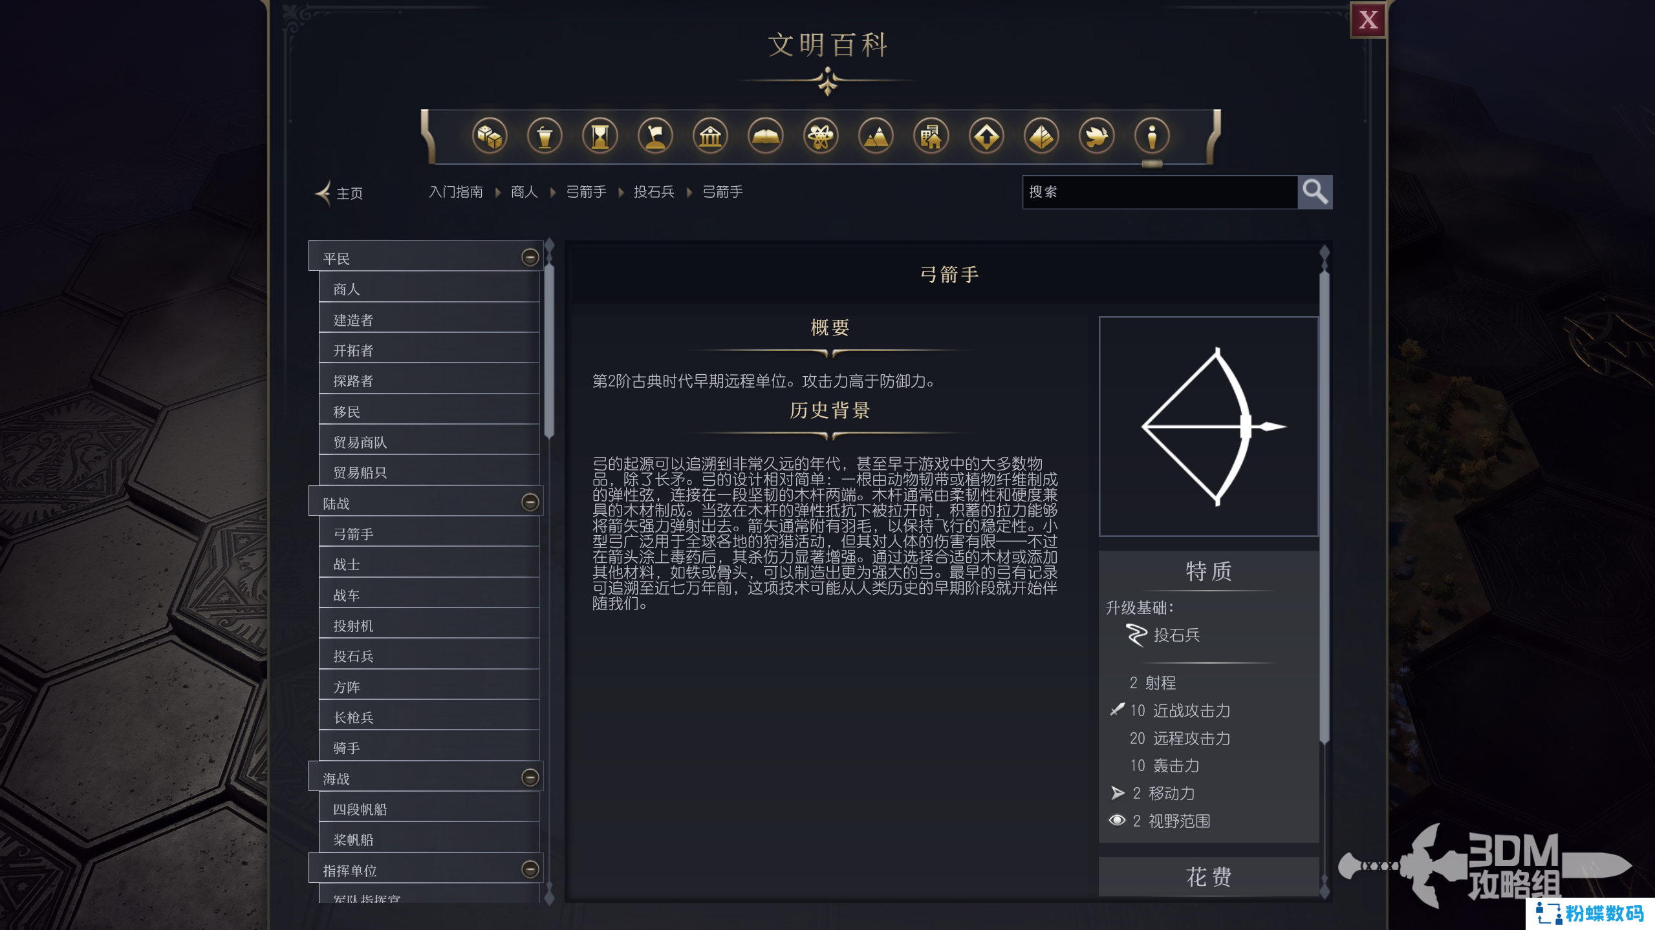The height and width of the screenshot is (930, 1655).
Task: Open the dove icon category
Action: [1097, 136]
